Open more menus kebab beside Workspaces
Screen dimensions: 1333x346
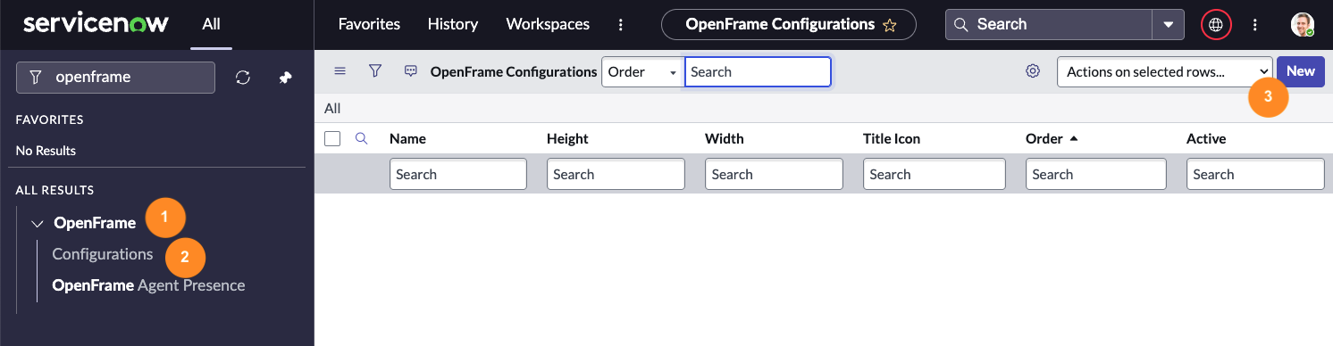click(x=622, y=25)
